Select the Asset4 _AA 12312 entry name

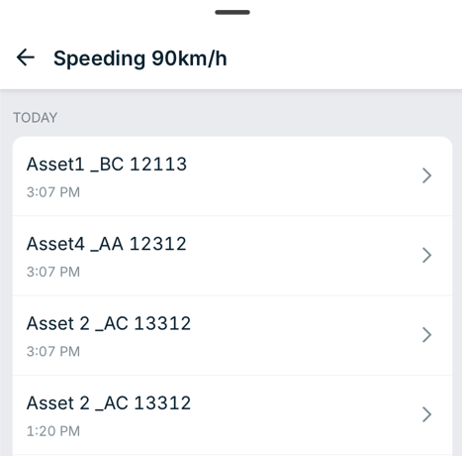point(107,244)
